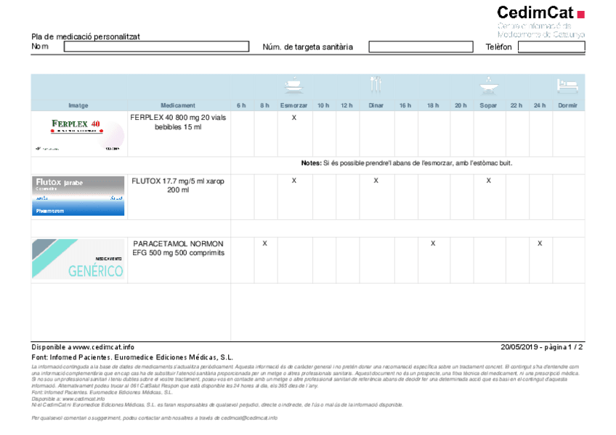Click the small www.cedimcat.info link in disclaimer
Image resolution: width=616 pixels, height=435 pixels.
coord(84,399)
